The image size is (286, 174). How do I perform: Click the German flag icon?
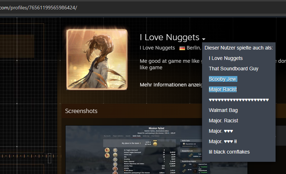[x=182, y=48]
